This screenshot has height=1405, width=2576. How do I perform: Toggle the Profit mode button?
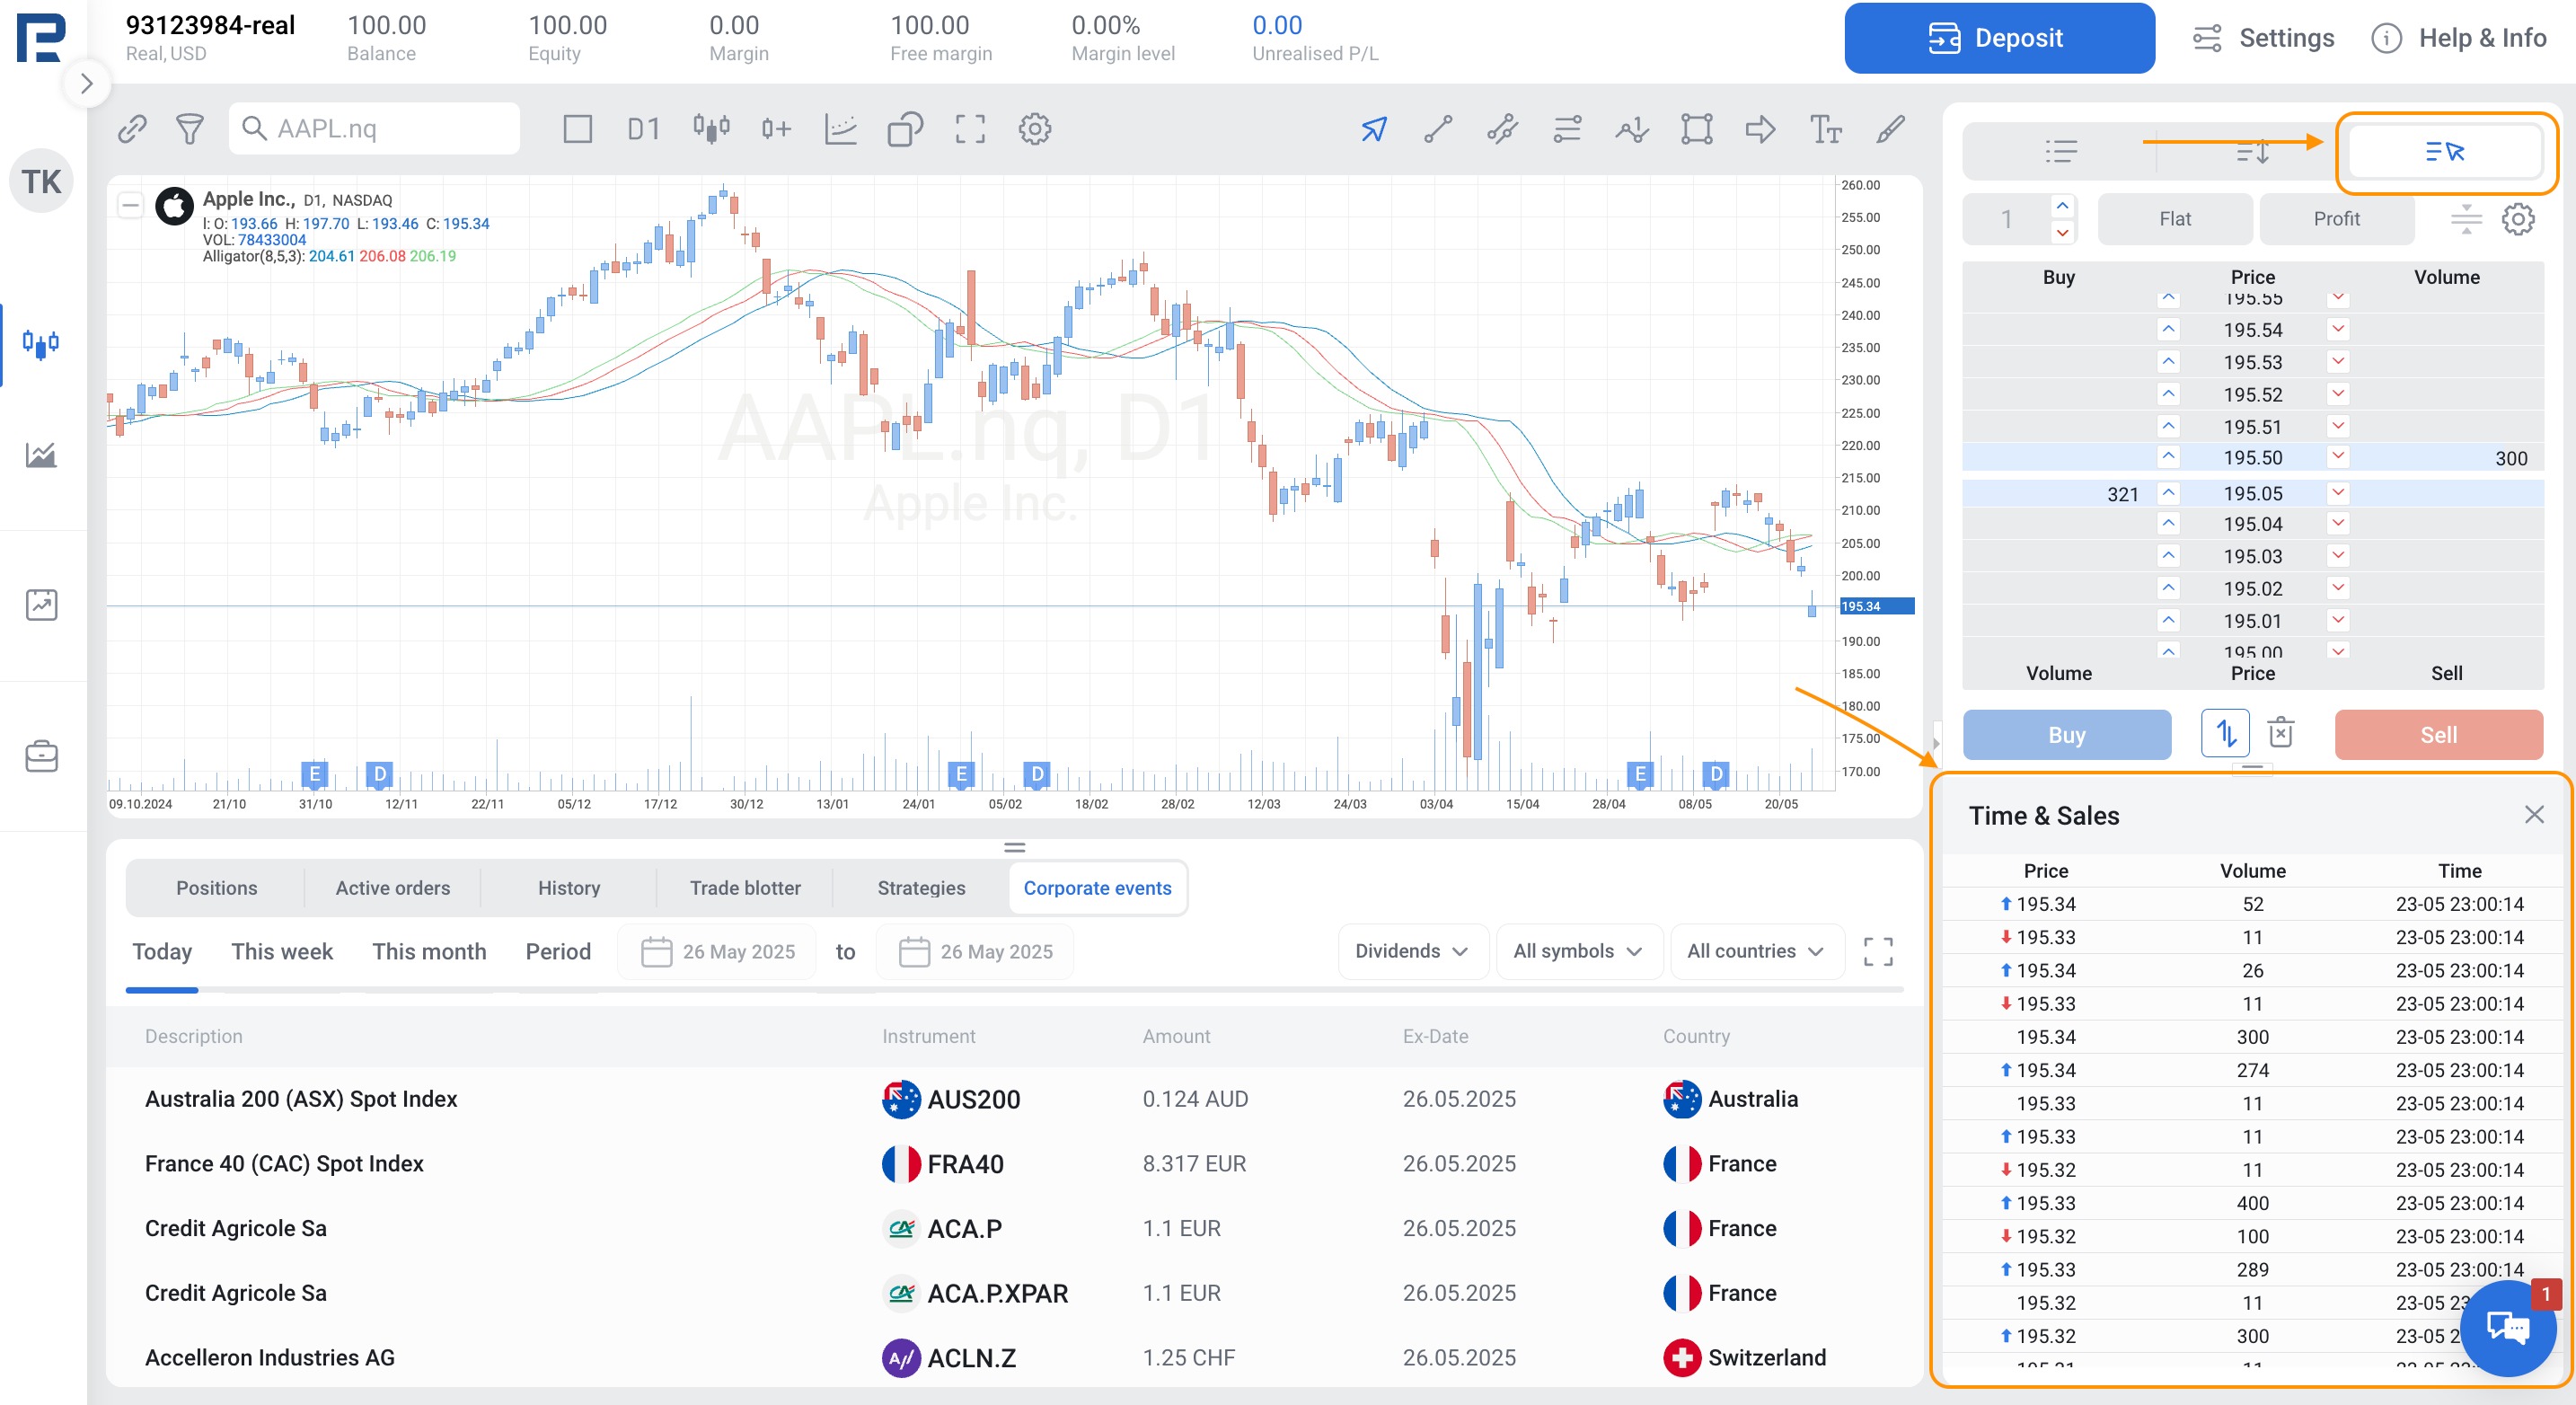(2336, 219)
